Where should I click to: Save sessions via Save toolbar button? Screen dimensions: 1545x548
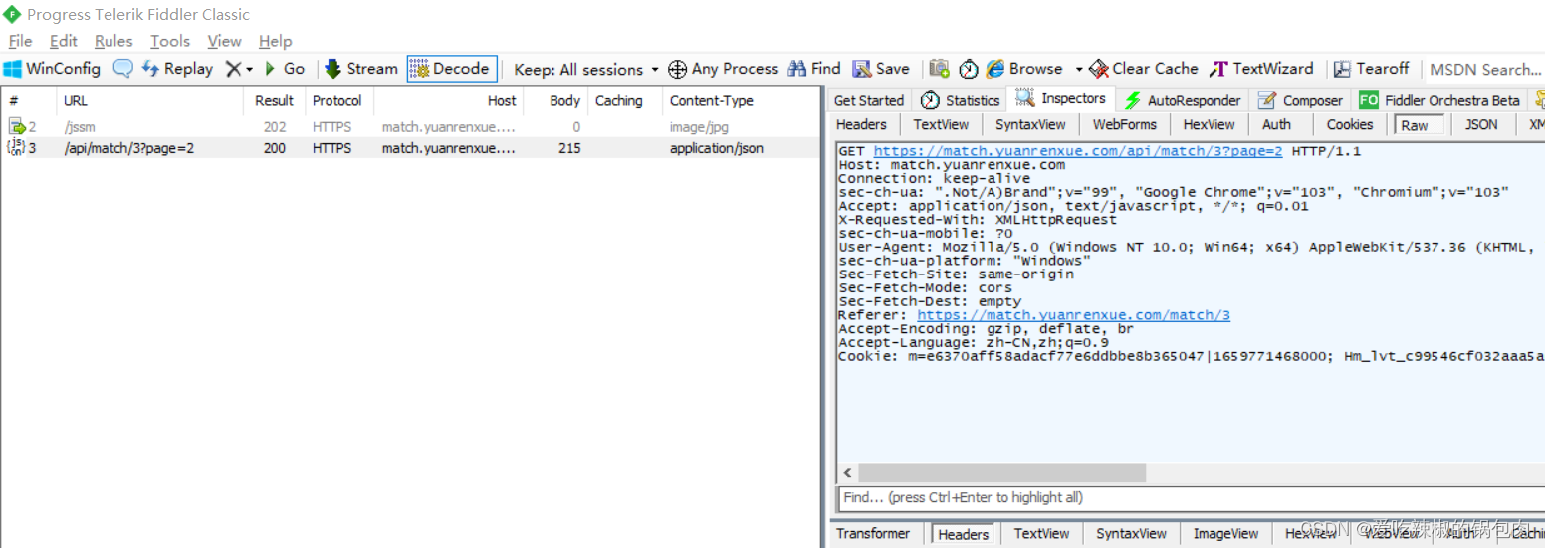(x=881, y=69)
